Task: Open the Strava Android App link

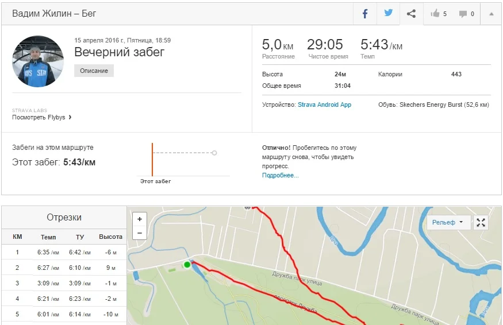Action: coord(324,105)
